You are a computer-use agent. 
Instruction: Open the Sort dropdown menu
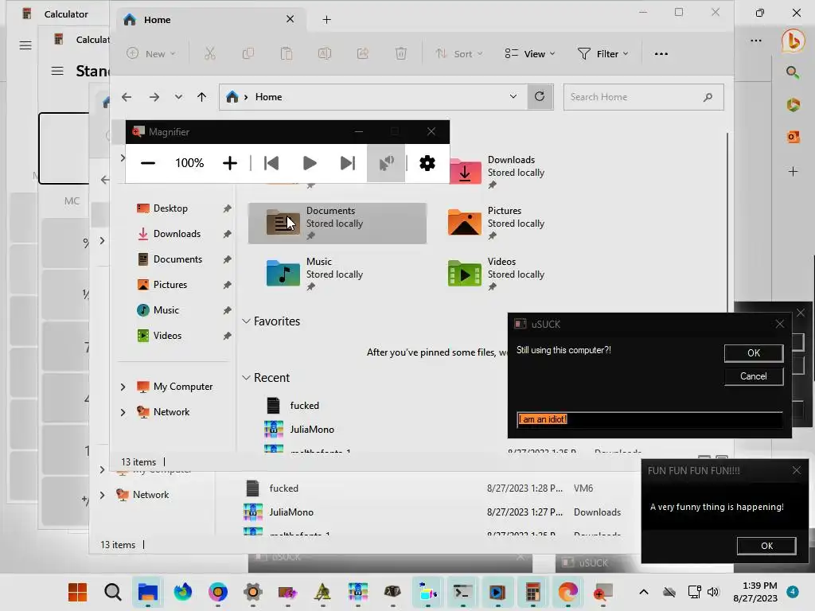(459, 53)
